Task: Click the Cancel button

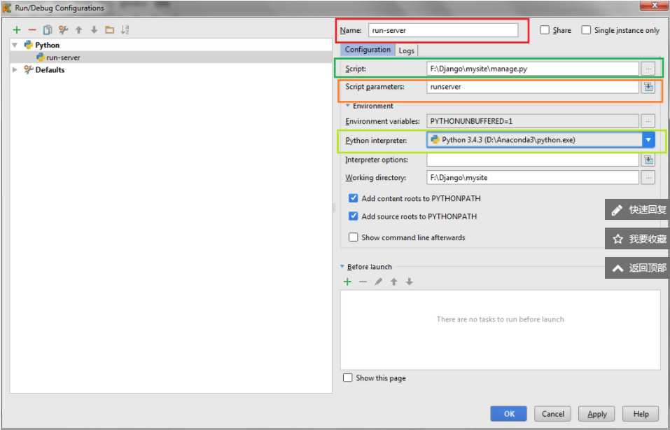Action: pyautogui.click(x=552, y=414)
